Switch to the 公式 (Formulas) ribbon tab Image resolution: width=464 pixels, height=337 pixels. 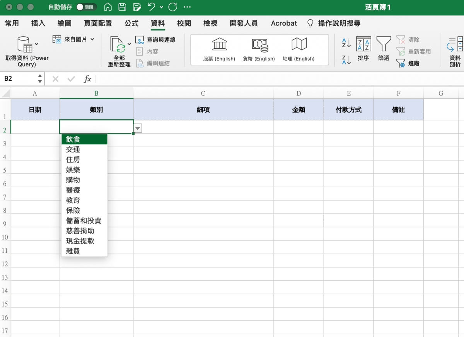tap(131, 23)
